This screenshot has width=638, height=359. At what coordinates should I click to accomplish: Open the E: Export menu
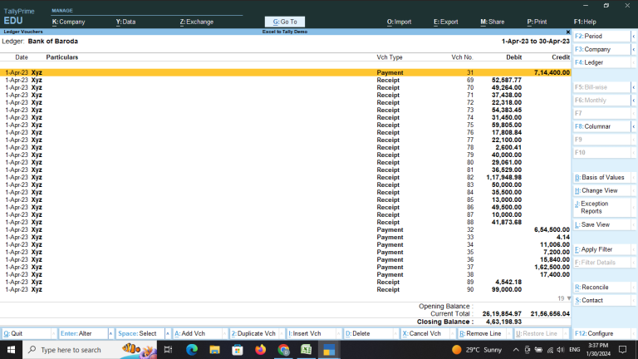click(445, 22)
